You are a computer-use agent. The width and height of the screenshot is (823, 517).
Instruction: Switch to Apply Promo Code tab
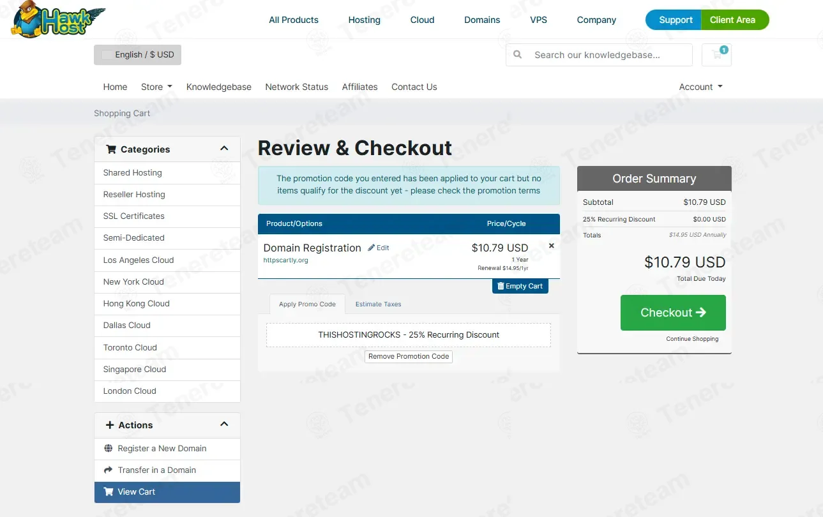[x=307, y=304]
